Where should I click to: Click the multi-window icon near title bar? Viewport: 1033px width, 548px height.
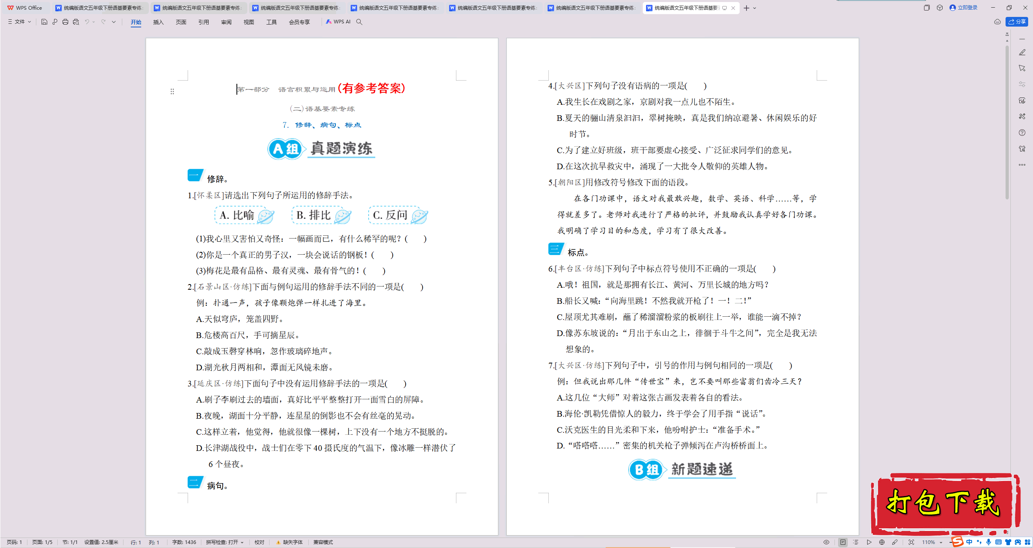pyautogui.click(x=927, y=8)
